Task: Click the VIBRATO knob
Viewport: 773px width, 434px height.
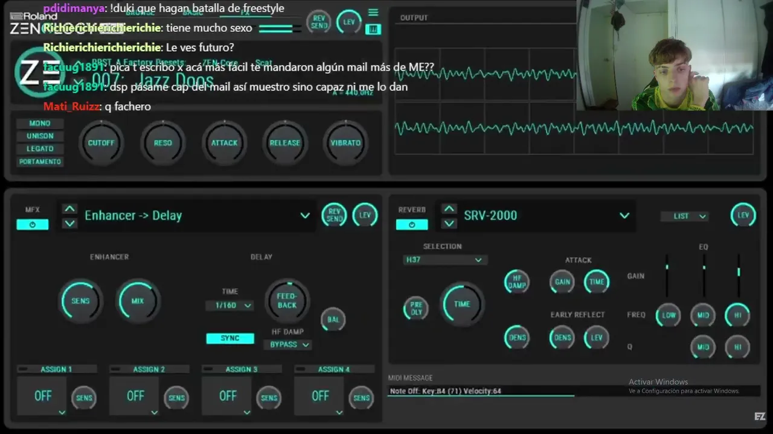Action: click(345, 143)
